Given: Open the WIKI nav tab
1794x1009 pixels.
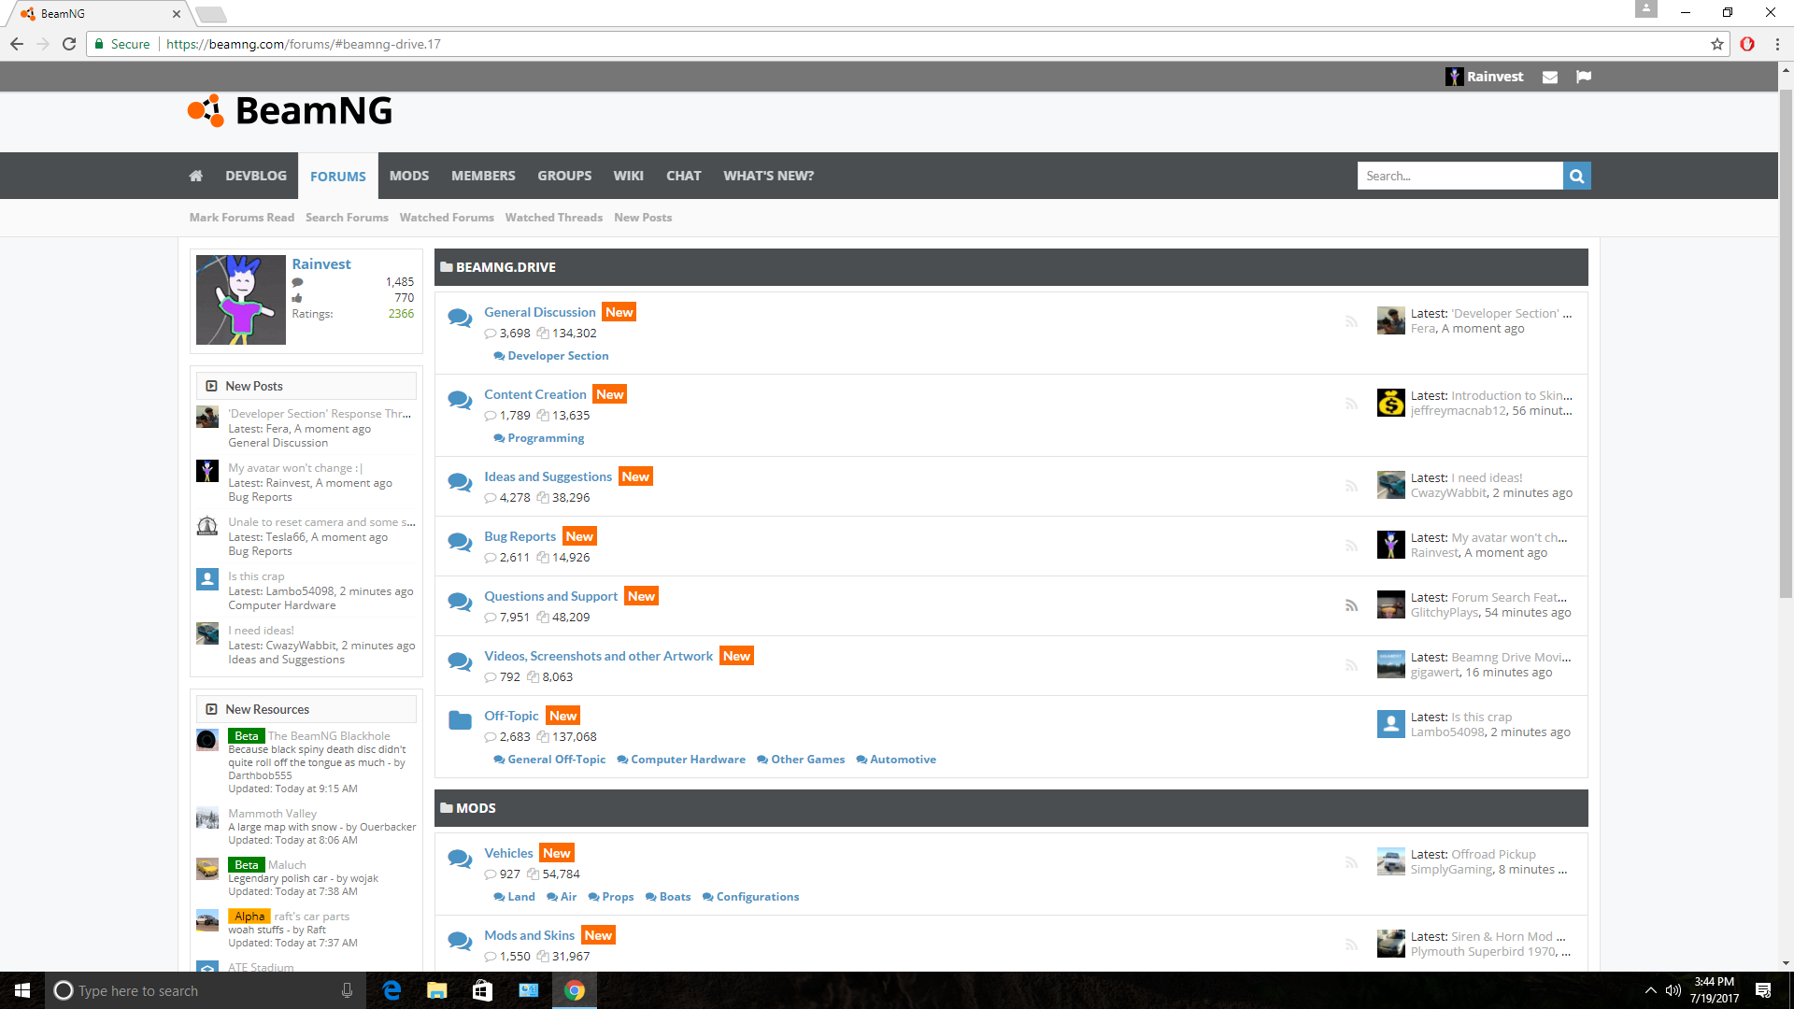Looking at the screenshot, I should [628, 176].
